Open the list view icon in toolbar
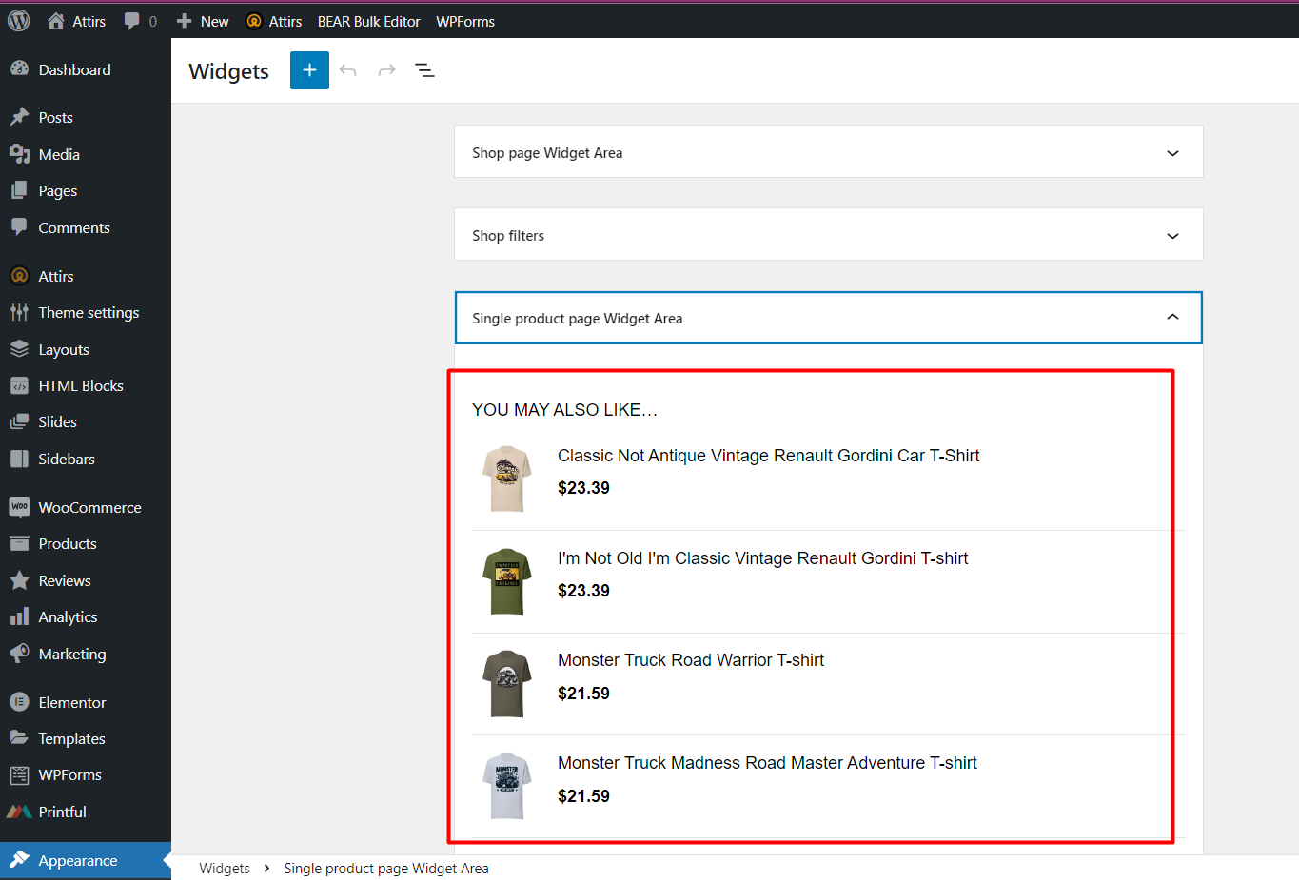This screenshot has height=880, width=1299. (x=425, y=70)
